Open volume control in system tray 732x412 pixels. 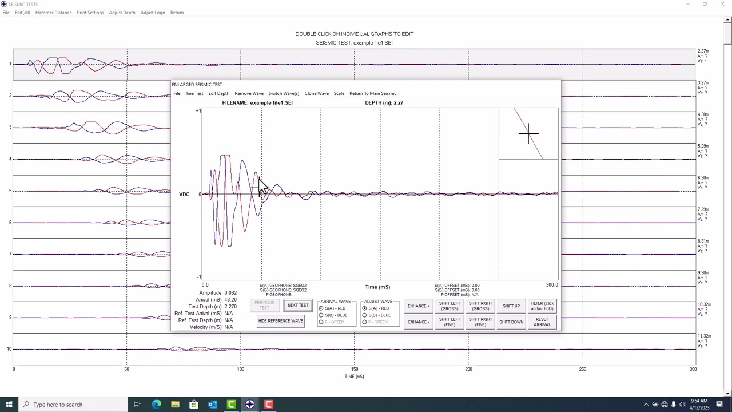(x=682, y=405)
